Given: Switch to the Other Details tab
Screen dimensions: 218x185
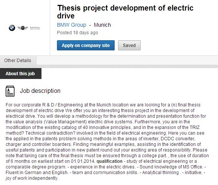Looking at the screenshot, I should click(18, 61).
